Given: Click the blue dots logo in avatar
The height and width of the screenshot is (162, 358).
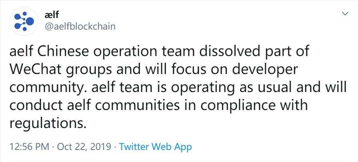Looking at the screenshot, I should (x=24, y=21).
